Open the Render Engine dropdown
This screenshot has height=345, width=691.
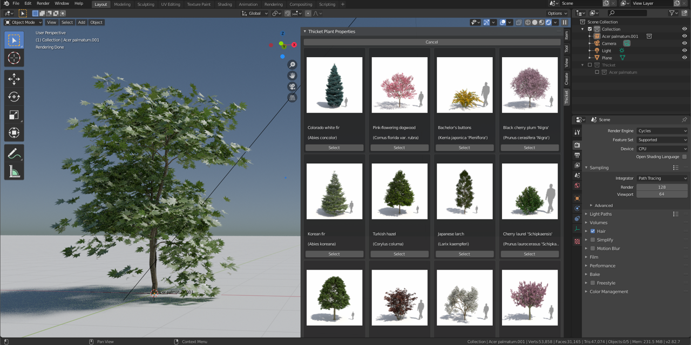tap(662, 131)
